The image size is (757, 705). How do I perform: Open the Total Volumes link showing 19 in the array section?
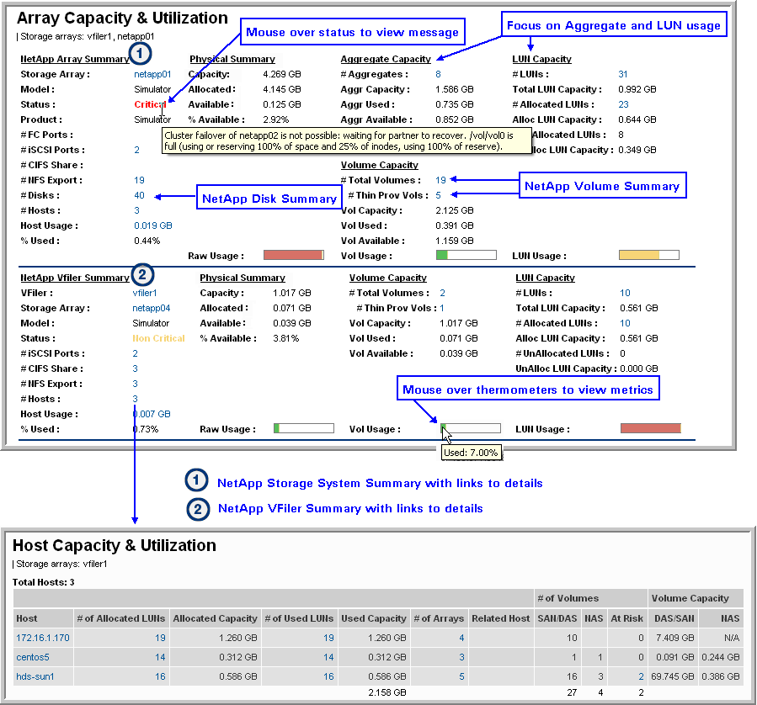pyautogui.click(x=440, y=180)
